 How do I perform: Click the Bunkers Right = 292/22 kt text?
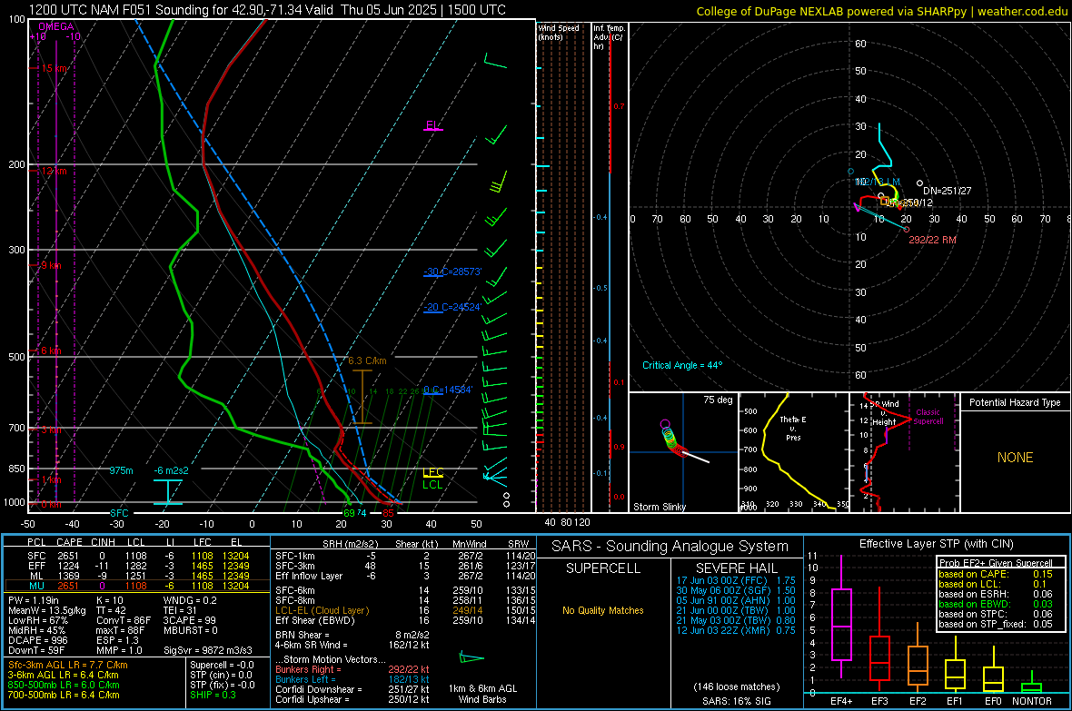coord(352,670)
